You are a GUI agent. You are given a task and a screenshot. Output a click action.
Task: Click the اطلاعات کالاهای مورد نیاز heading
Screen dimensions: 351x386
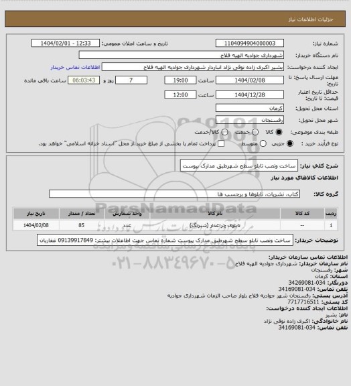tap(304, 178)
